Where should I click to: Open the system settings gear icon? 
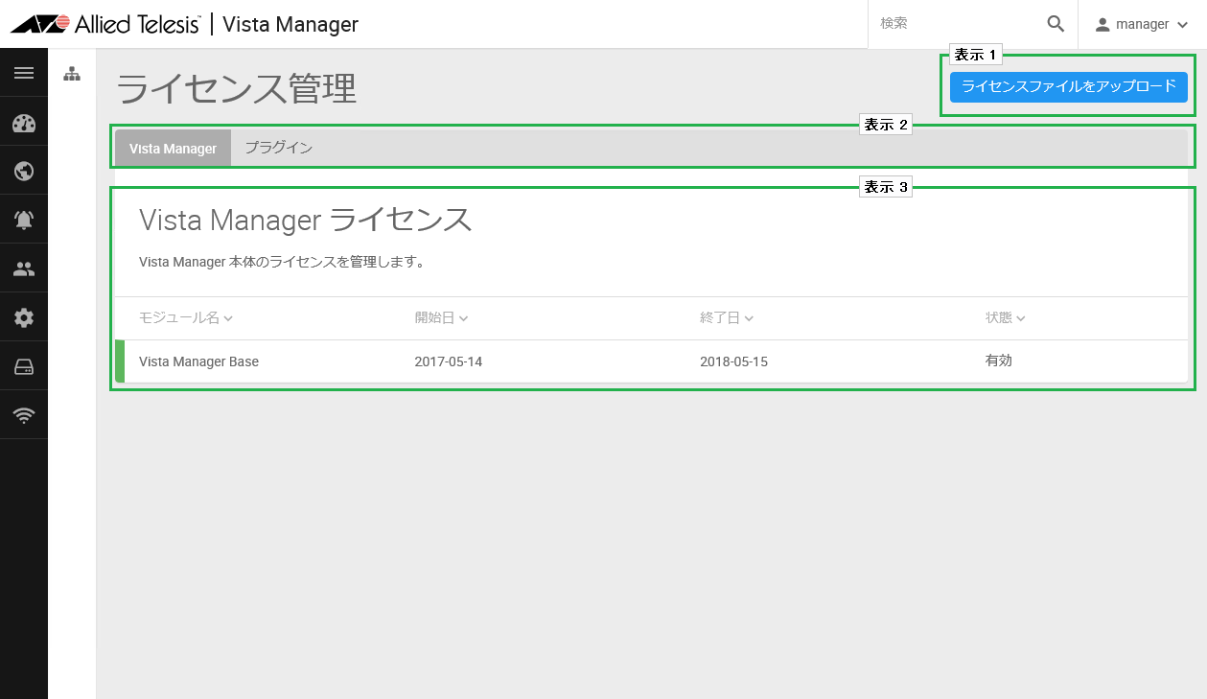[x=24, y=317]
